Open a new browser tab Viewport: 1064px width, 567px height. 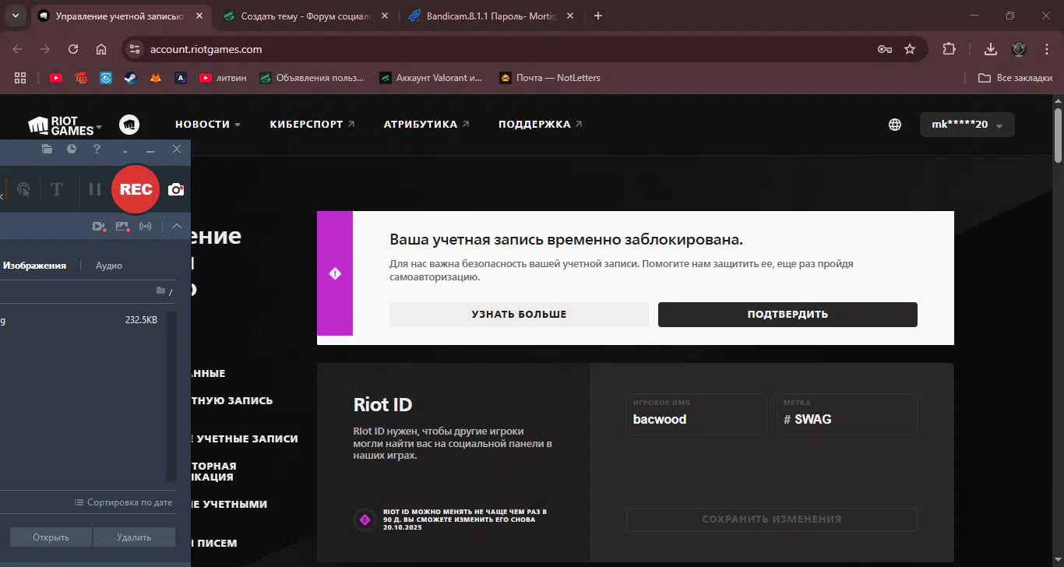click(598, 16)
